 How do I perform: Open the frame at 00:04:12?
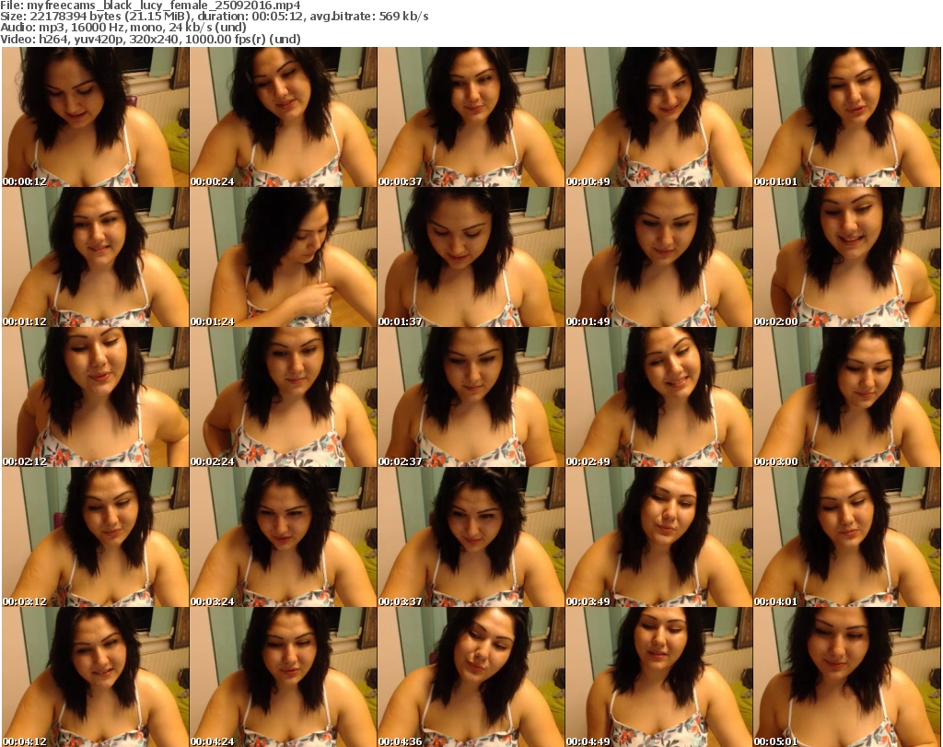click(95, 676)
